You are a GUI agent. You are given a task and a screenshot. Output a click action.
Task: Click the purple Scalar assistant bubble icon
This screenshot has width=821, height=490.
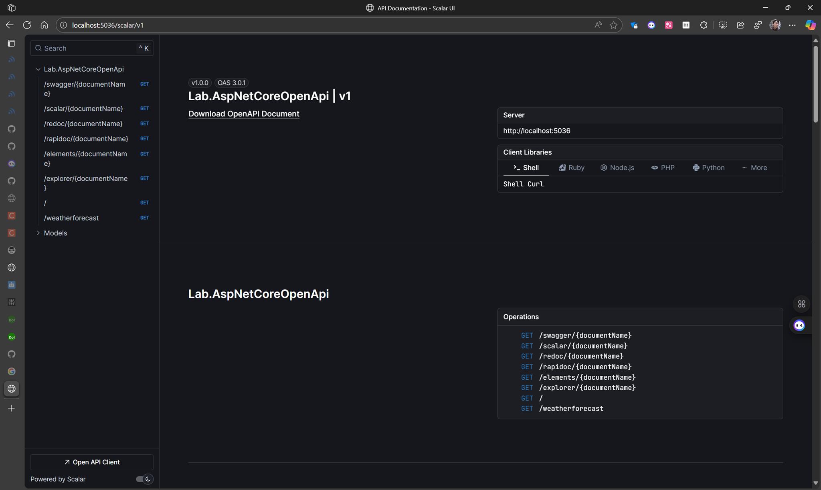tap(799, 325)
